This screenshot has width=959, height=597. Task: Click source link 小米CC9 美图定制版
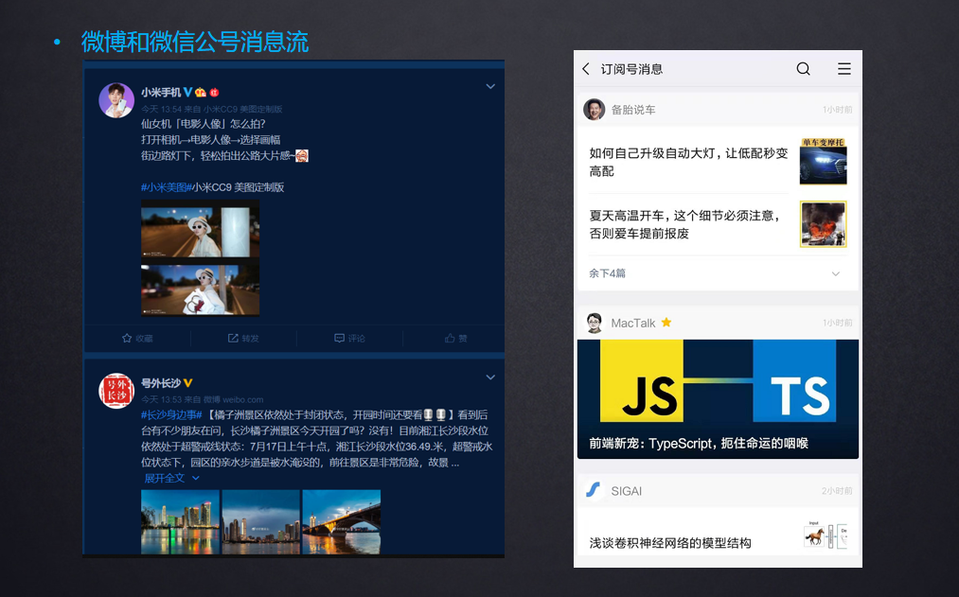click(242, 109)
